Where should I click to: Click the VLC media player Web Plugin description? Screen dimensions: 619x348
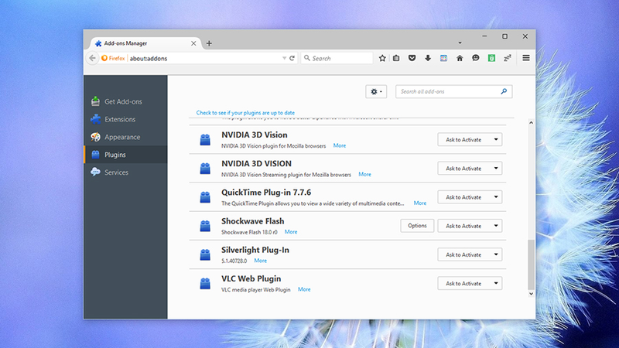pyautogui.click(x=256, y=289)
